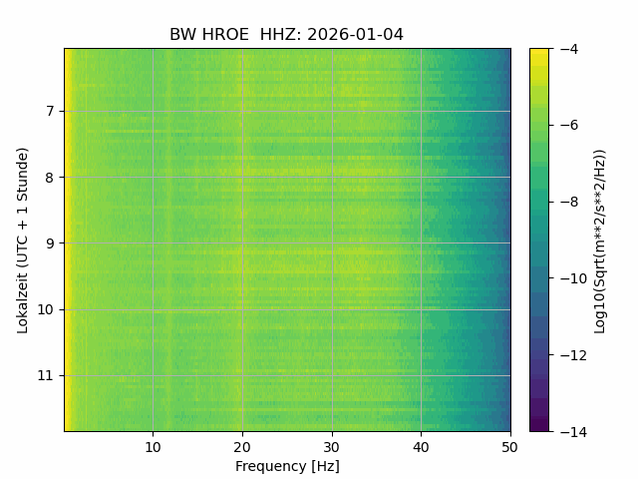The image size is (638, 479).
Task: Click the colorbar label 'Log10(Sqrt(m**2/s**2/Hz))'
Action: [600, 239]
